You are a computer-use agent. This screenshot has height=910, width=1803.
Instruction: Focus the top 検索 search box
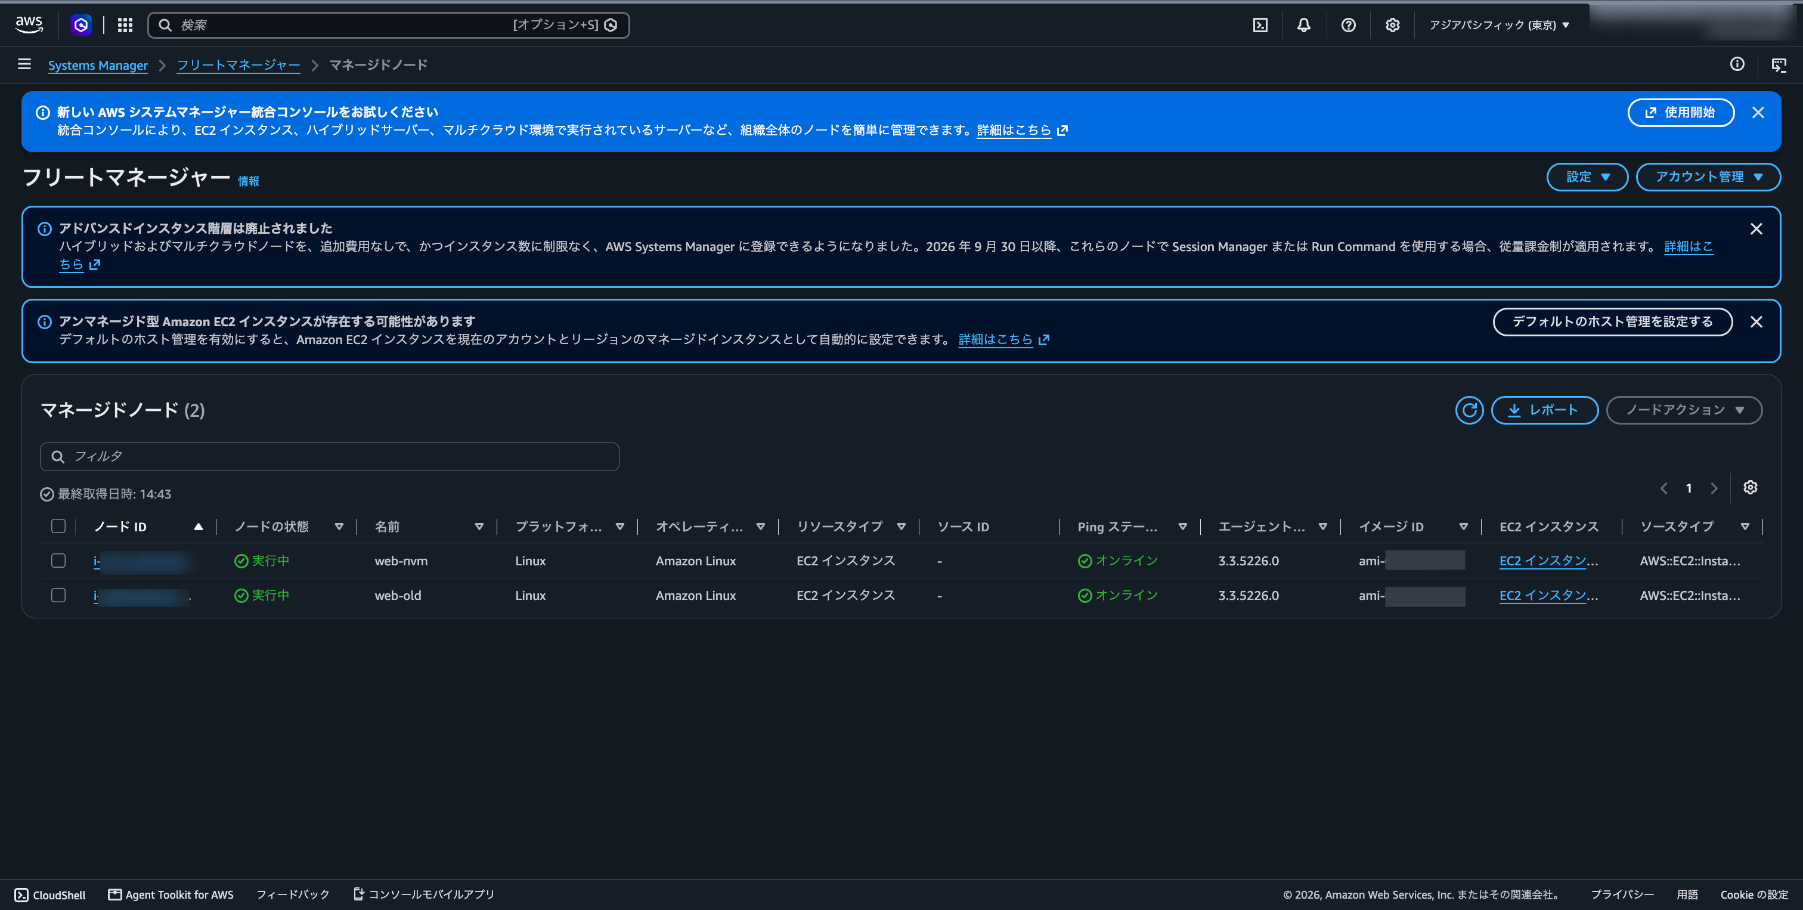pyautogui.click(x=388, y=25)
